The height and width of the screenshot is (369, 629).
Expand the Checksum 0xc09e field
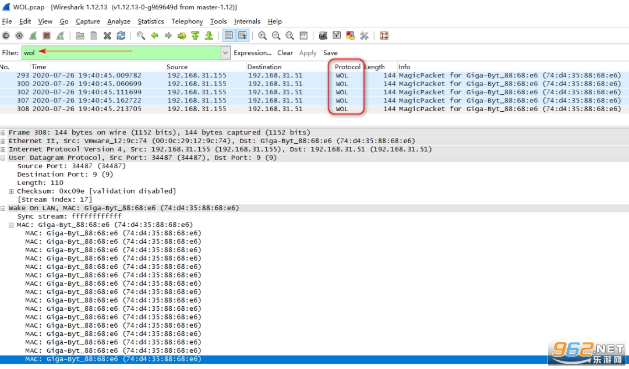pos(12,191)
